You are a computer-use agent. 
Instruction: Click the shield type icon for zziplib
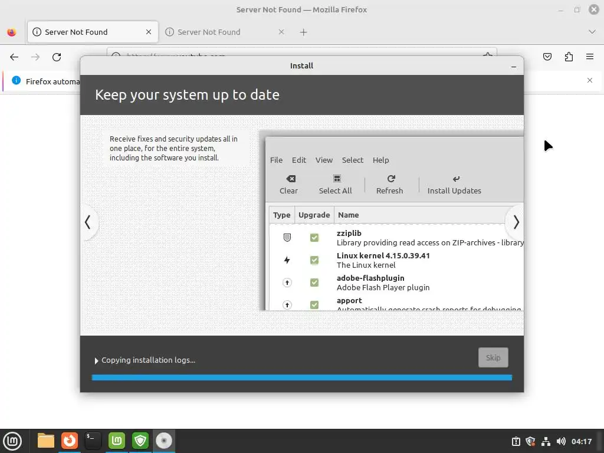(x=287, y=238)
